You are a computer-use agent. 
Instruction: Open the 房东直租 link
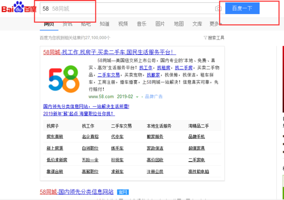pyautogui.click(x=55, y=137)
